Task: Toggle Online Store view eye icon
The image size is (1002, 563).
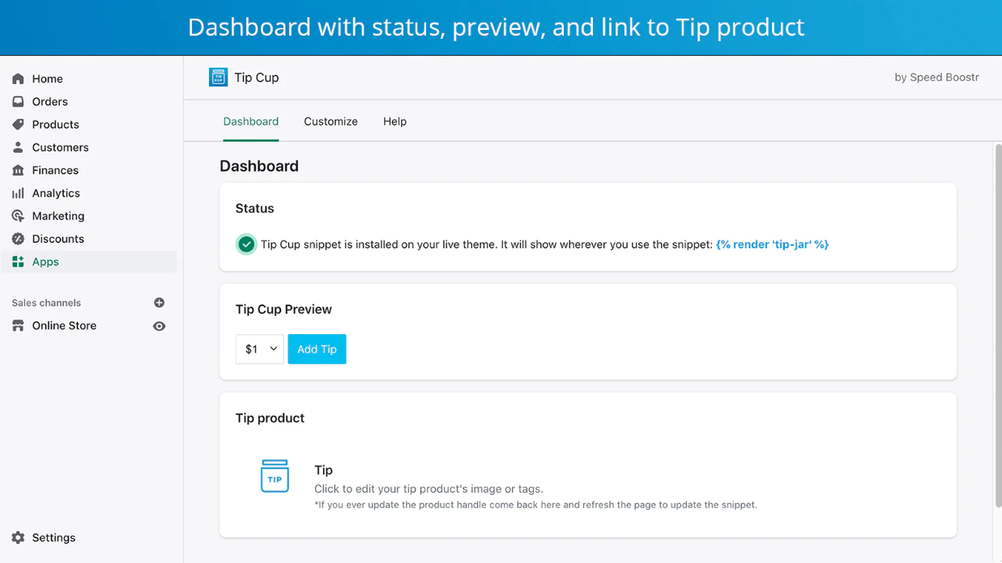Action: click(159, 326)
